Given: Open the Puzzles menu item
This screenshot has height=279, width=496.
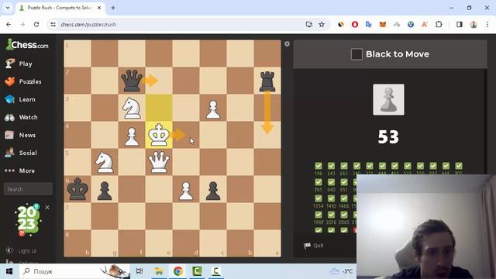Looking at the screenshot, I should click(23, 81).
